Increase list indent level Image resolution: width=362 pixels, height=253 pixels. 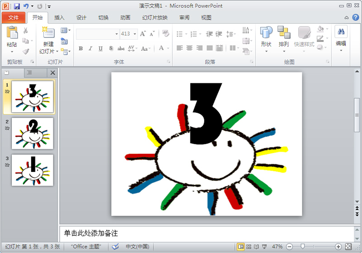219,34
